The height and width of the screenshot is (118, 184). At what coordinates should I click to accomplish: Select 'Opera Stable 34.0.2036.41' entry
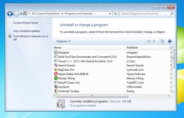[73, 74]
